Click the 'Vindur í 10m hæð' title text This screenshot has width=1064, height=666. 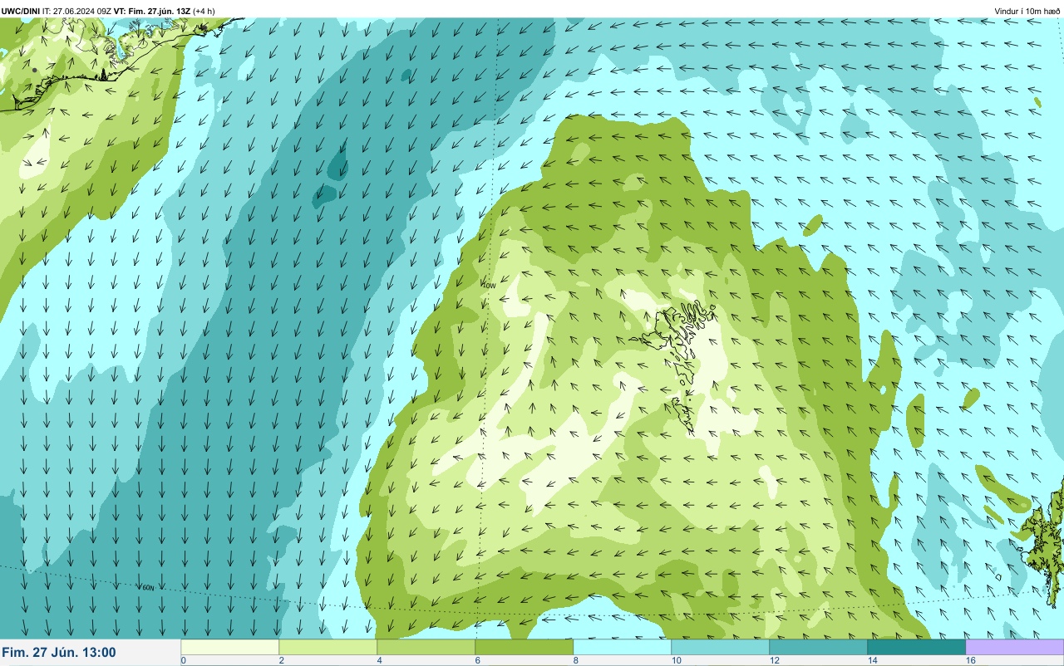(x=1027, y=11)
